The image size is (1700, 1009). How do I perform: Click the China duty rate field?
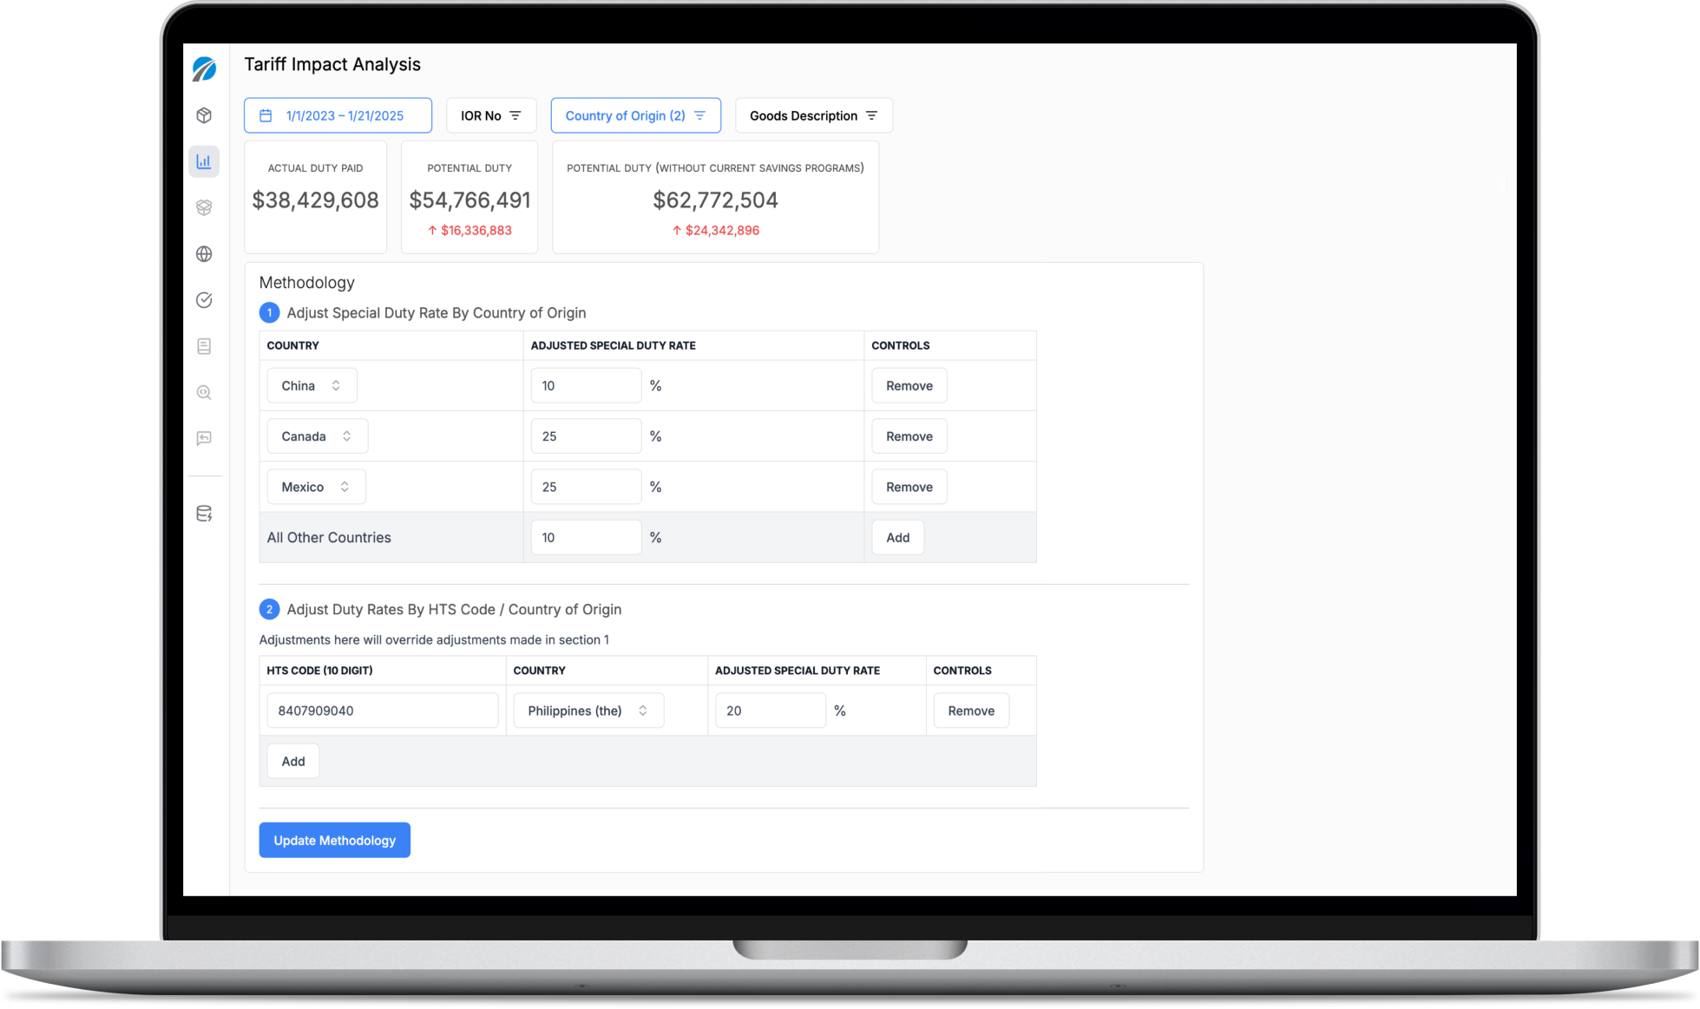pyautogui.click(x=586, y=385)
